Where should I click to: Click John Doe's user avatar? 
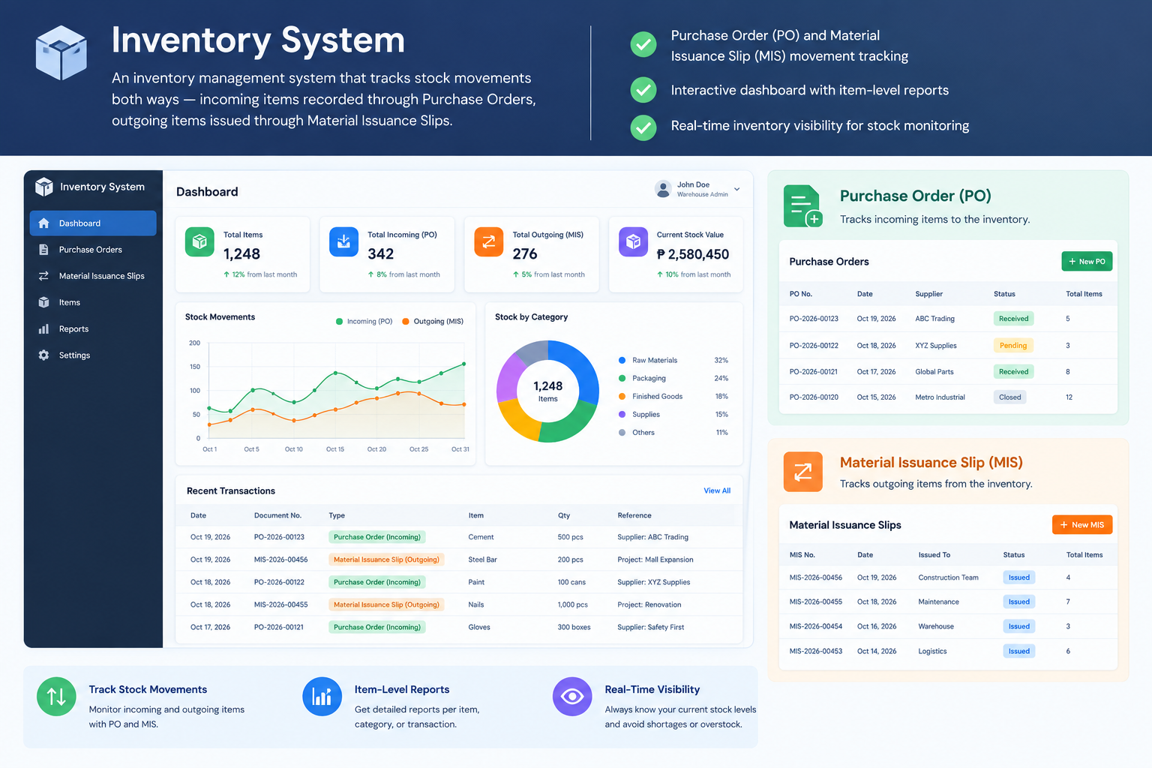[x=663, y=189]
